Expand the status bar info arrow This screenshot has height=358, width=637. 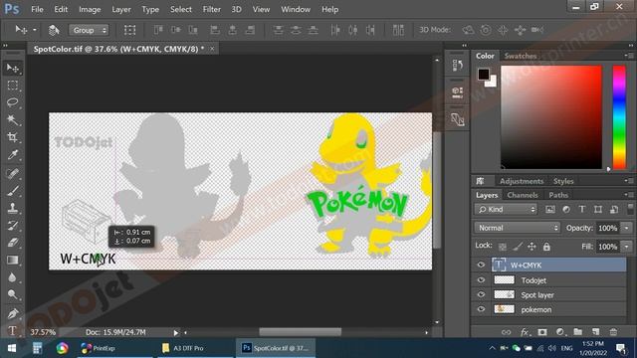coord(176,332)
